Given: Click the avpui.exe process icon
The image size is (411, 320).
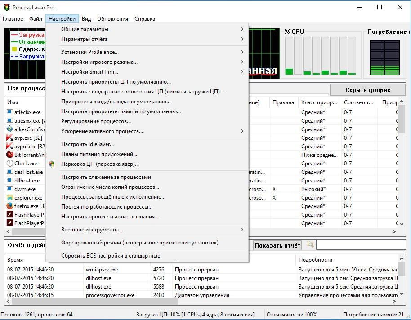Looking at the screenshot, I should [10, 146].
